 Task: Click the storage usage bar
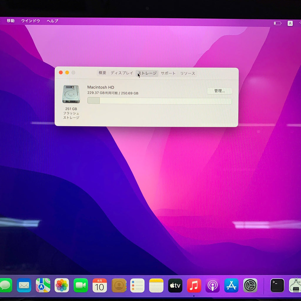(x=160, y=101)
